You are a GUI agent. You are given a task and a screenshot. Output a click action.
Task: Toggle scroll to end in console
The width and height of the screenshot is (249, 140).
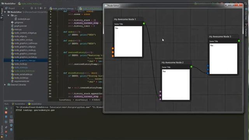11,121
